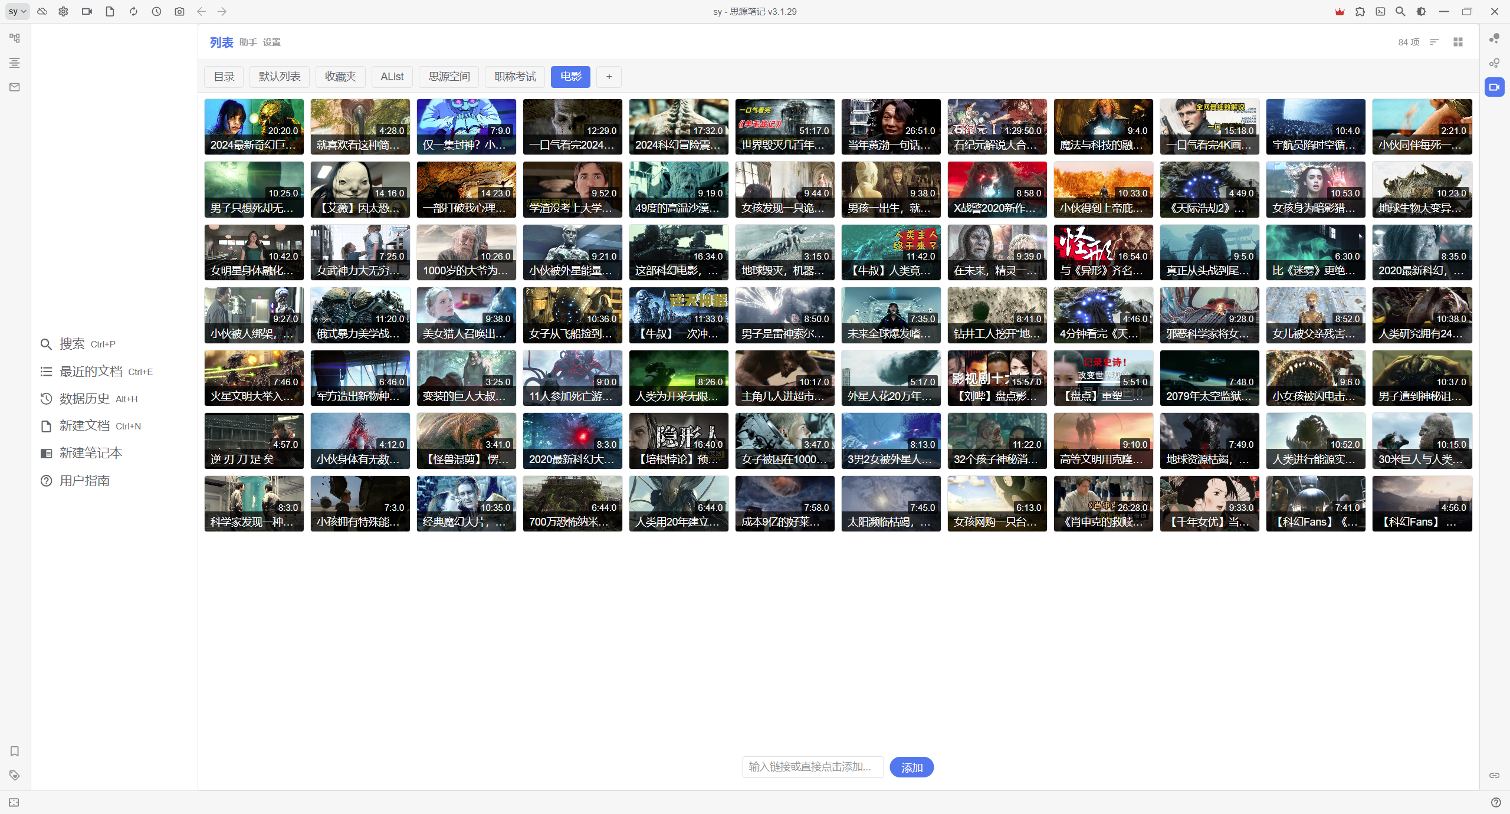Viewport: 1510px width, 814px height.
Task: Switch to the 收藏夹 tab
Action: (340, 77)
